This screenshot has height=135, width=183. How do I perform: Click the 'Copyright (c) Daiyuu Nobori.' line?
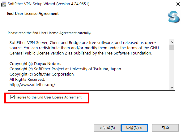[35, 64]
